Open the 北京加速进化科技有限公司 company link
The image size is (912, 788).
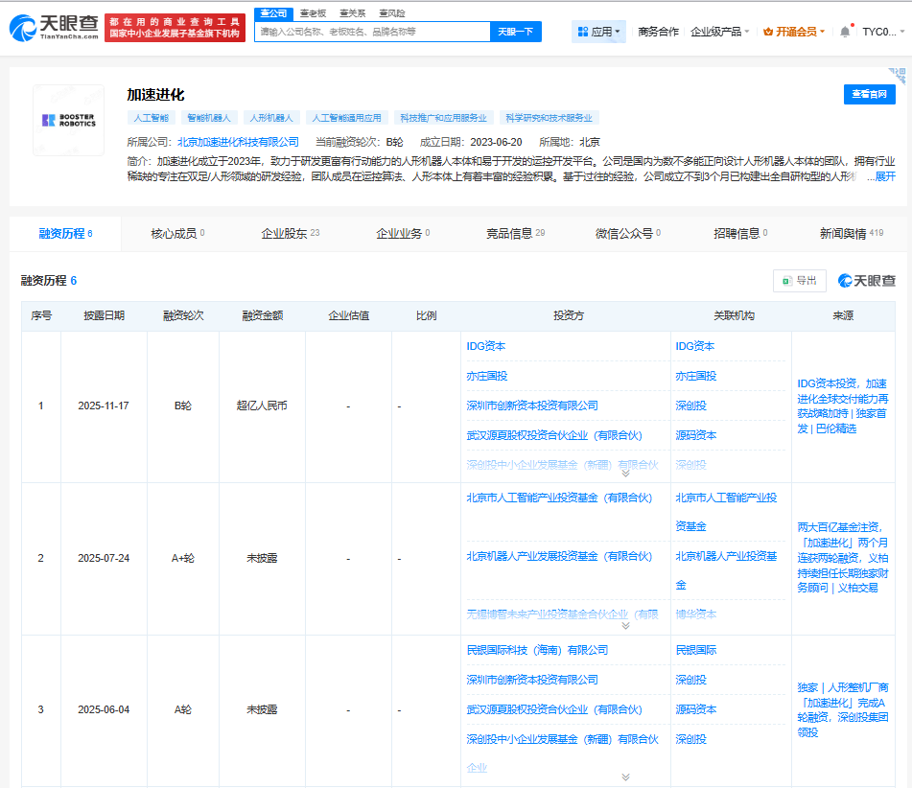tap(238, 142)
